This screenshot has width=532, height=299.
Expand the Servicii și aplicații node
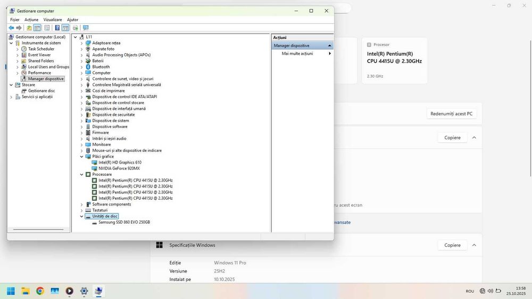[11, 97]
